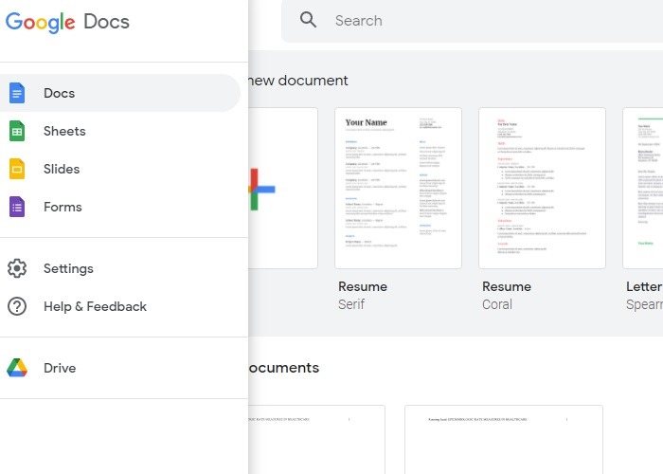Click the 'Letter' template title
Viewport: 663px width, 474px height.
(644, 286)
